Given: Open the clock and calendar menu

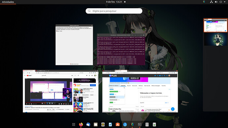Looking at the screenshot, I should 114,2.
